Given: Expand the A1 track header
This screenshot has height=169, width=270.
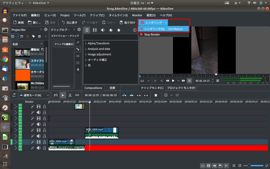Looking at the screenshot, I should [16, 148].
